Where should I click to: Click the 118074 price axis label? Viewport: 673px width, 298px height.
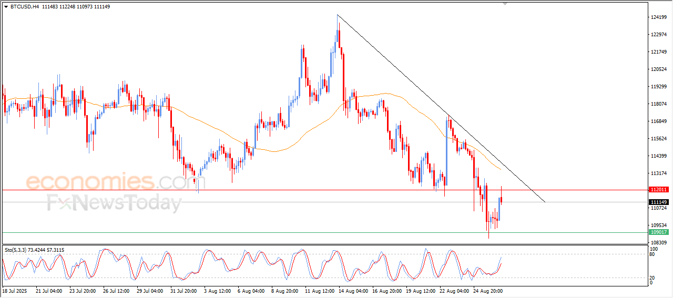click(659, 104)
